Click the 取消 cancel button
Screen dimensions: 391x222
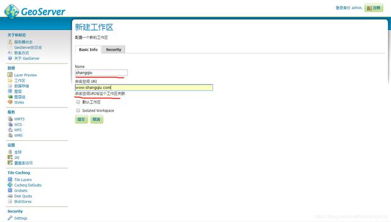click(x=97, y=119)
